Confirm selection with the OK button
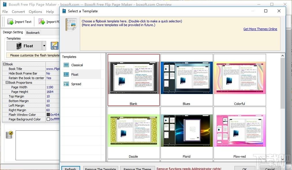The image size is (292, 170). pyautogui.click(x=244, y=168)
